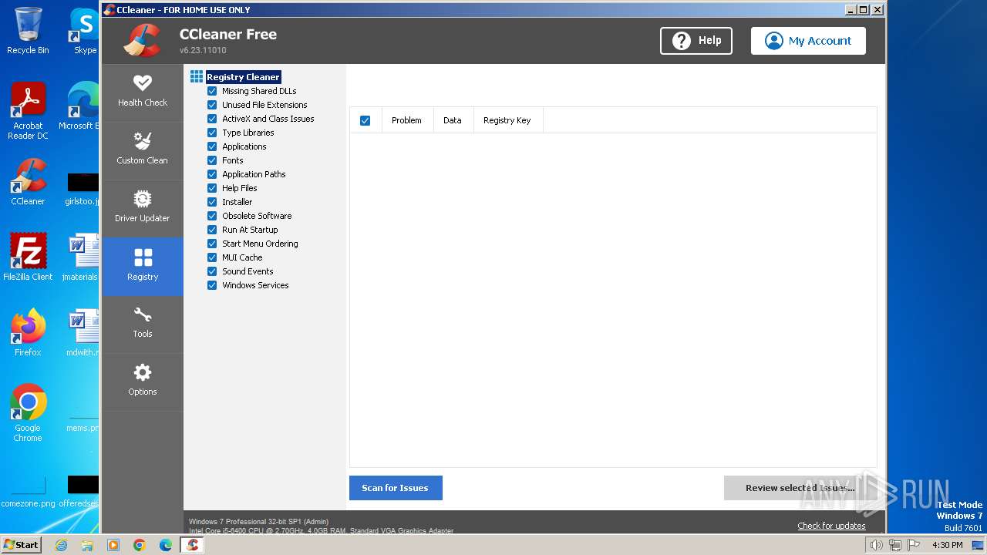
Task: Uncheck Help Files option
Action: 212,188
